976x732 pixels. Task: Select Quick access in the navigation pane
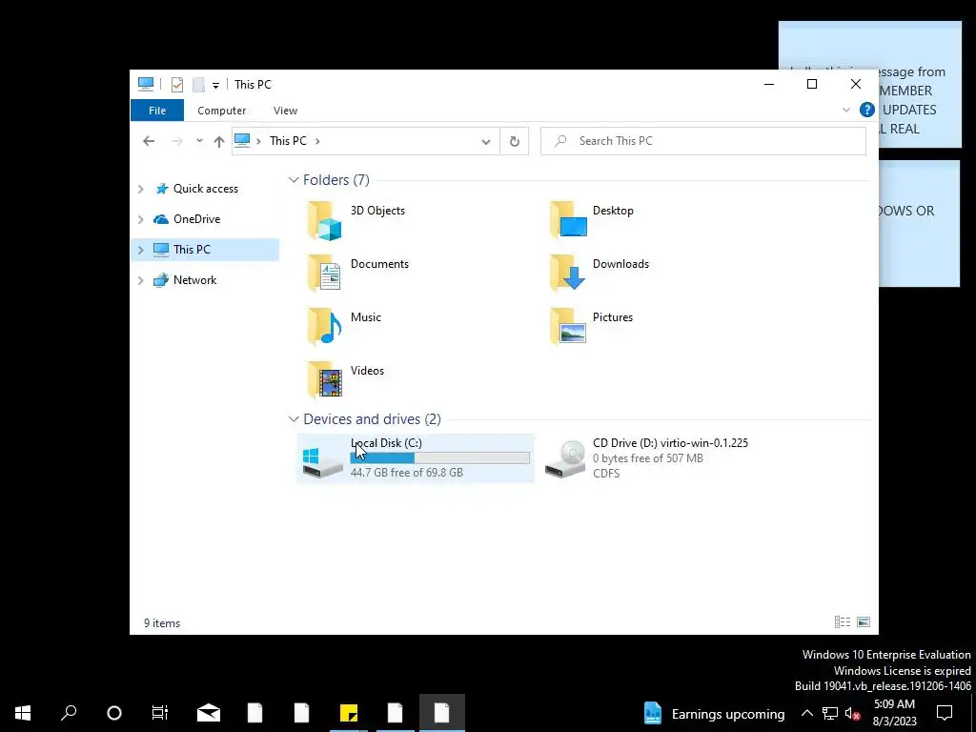(x=206, y=189)
